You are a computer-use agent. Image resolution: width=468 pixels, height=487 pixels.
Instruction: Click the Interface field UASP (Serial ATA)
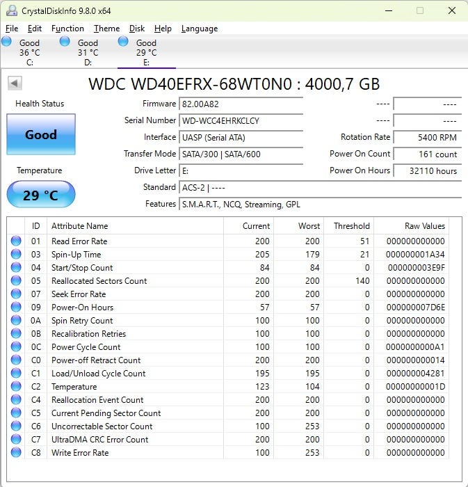pyautogui.click(x=241, y=137)
